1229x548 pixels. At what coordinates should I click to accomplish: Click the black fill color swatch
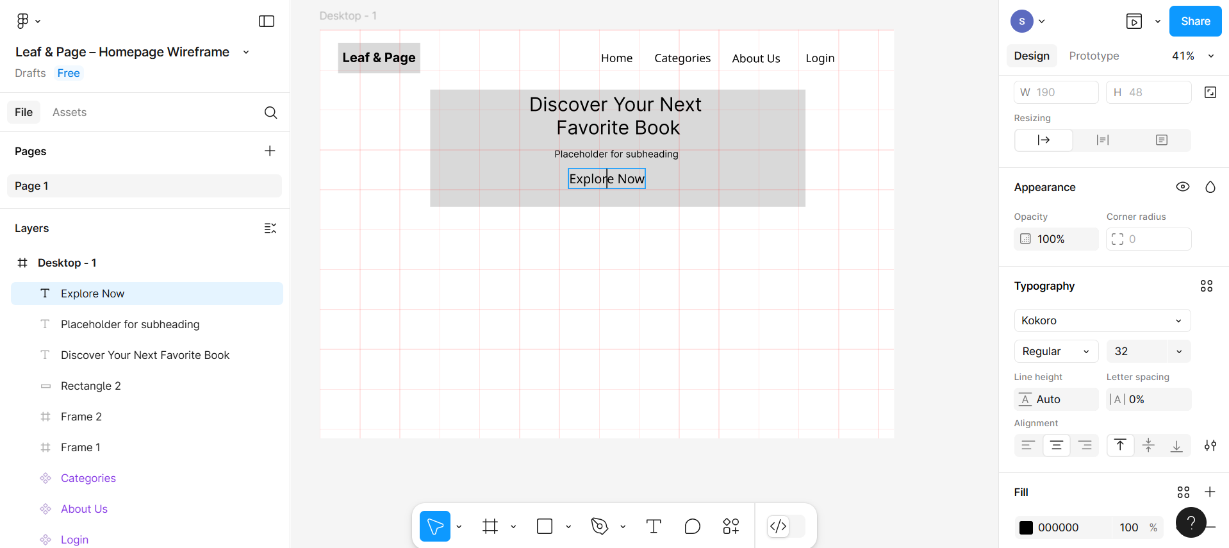pyautogui.click(x=1026, y=527)
